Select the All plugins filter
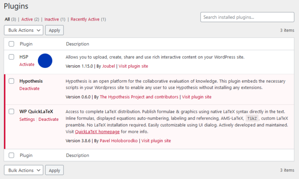 pos(7,19)
